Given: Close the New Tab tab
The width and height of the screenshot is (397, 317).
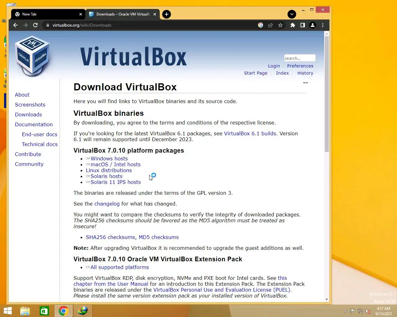Looking at the screenshot, I should (x=81, y=14).
